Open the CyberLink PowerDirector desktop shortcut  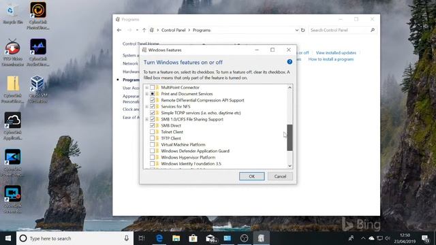(12, 163)
